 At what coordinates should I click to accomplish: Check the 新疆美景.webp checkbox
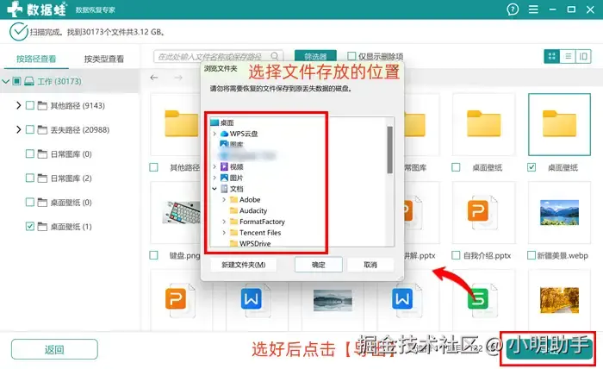tap(532, 255)
